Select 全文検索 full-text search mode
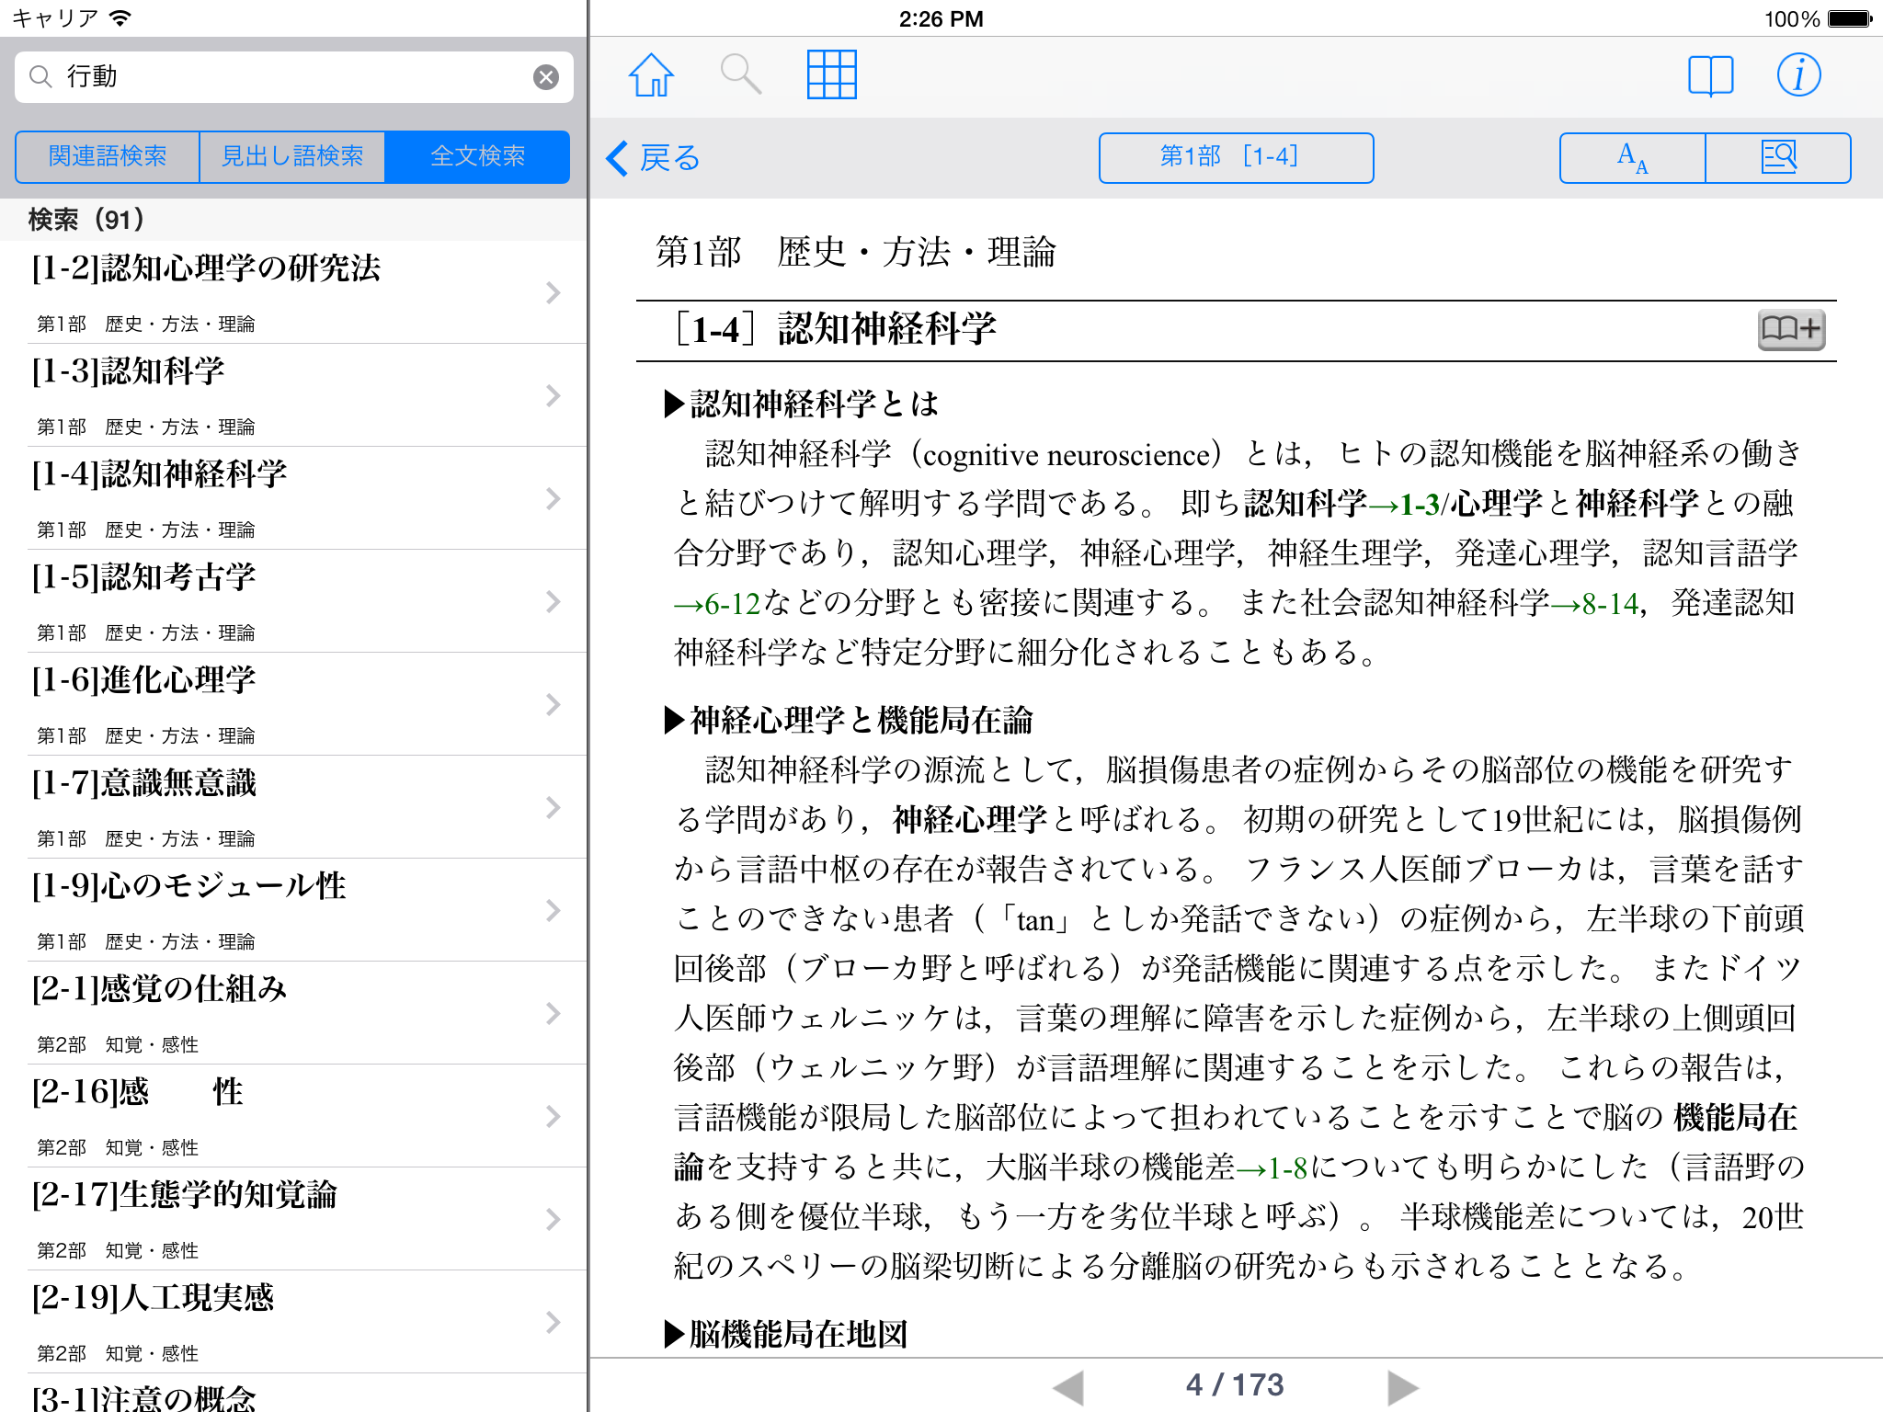 pyautogui.click(x=477, y=157)
